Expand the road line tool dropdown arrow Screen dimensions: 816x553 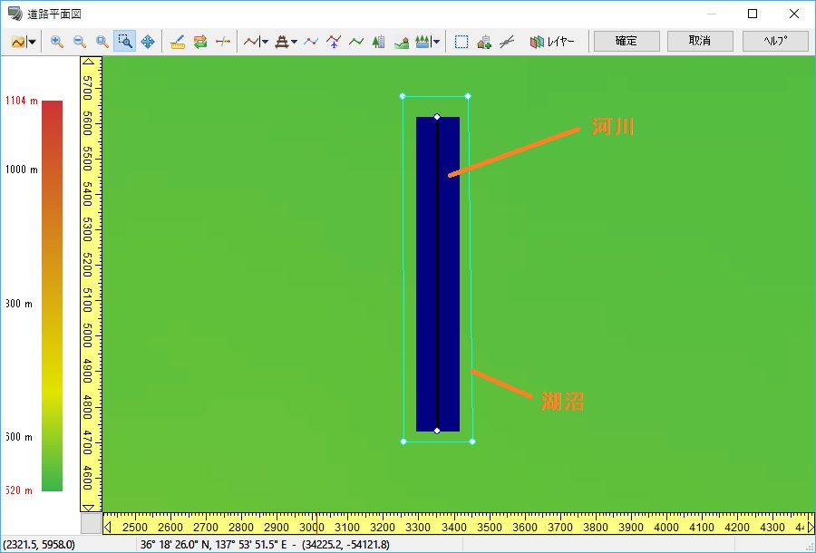265,42
